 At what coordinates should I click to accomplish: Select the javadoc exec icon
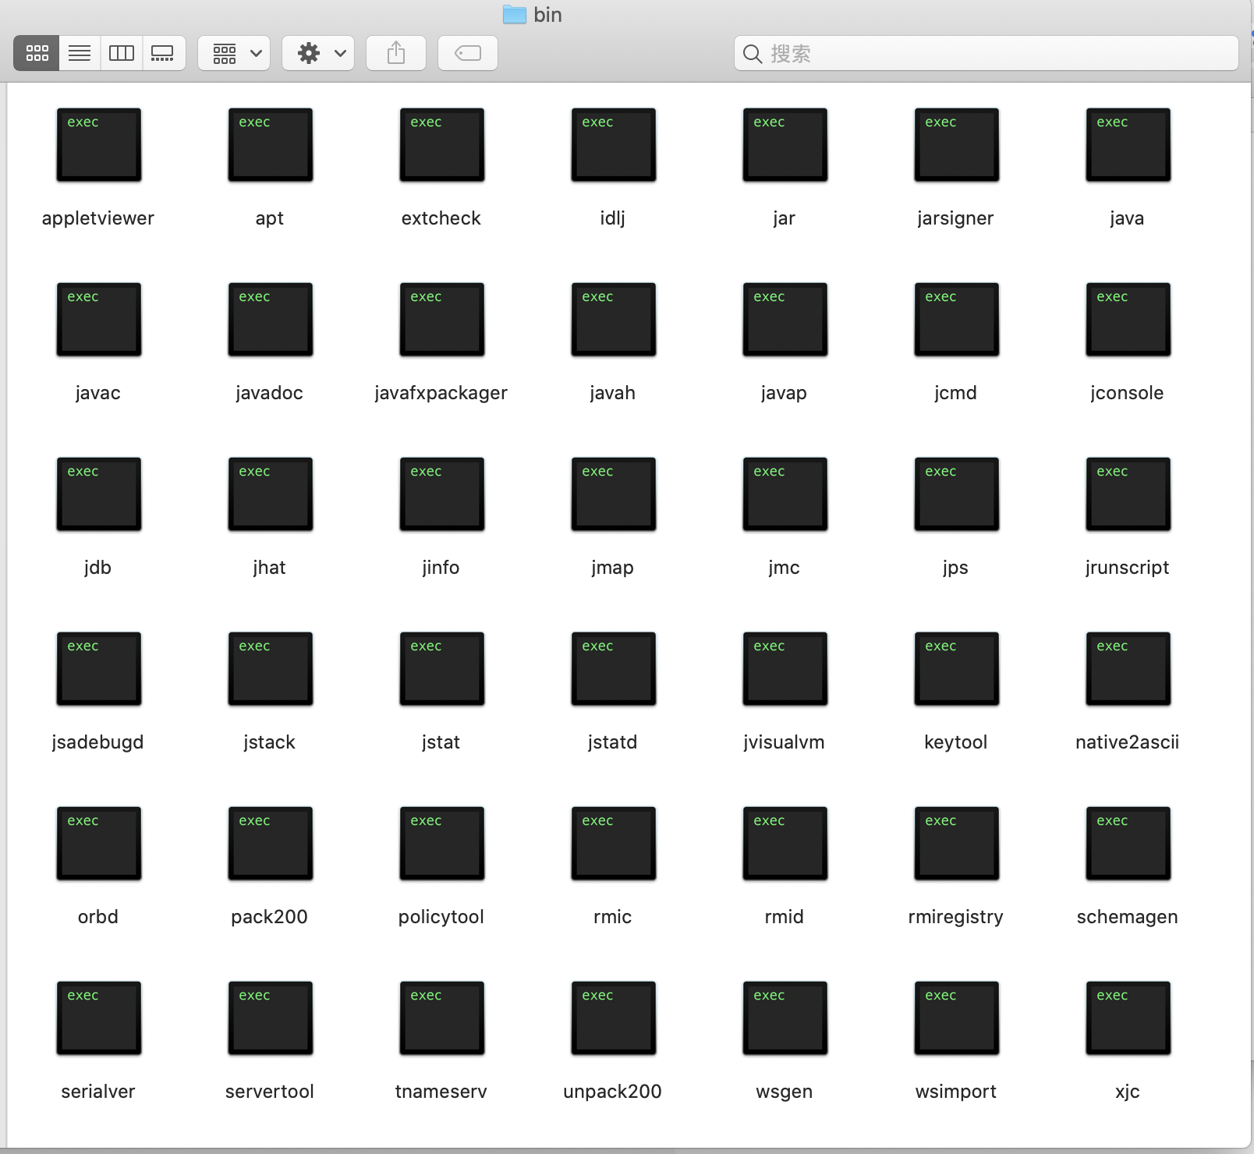click(x=271, y=320)
